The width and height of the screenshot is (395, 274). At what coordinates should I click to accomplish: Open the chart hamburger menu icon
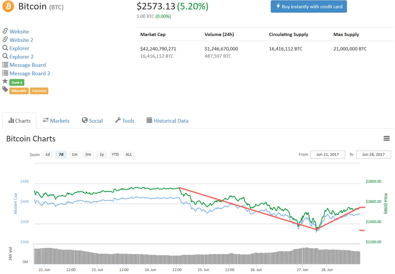pos(386,138)
